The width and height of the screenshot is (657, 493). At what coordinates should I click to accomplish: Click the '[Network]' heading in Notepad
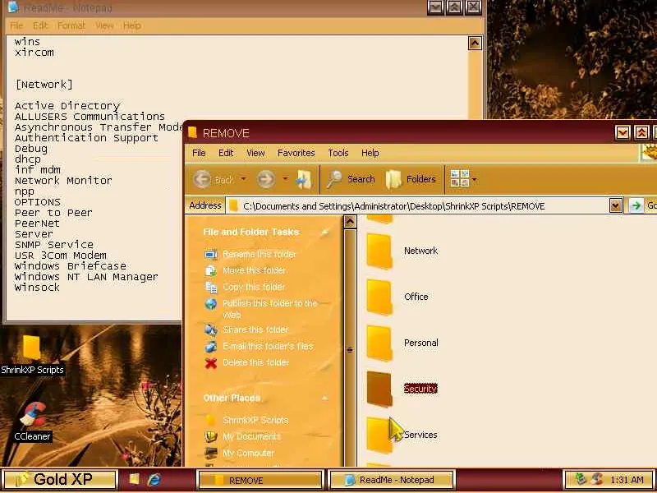tap(44, 85)
